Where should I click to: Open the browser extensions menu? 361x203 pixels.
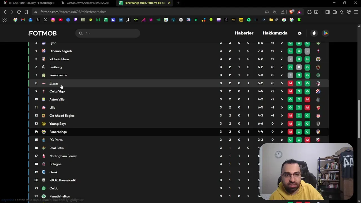coord(309,12)
